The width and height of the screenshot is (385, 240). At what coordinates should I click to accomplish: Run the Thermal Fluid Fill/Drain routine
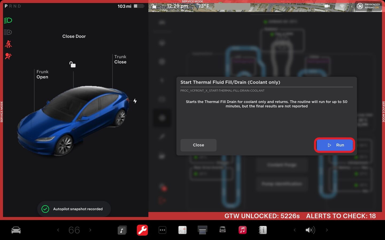pos(334,145)
